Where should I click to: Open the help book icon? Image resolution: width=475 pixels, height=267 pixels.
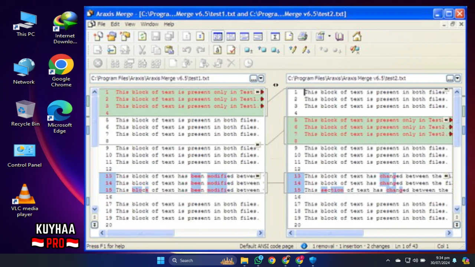339,36
